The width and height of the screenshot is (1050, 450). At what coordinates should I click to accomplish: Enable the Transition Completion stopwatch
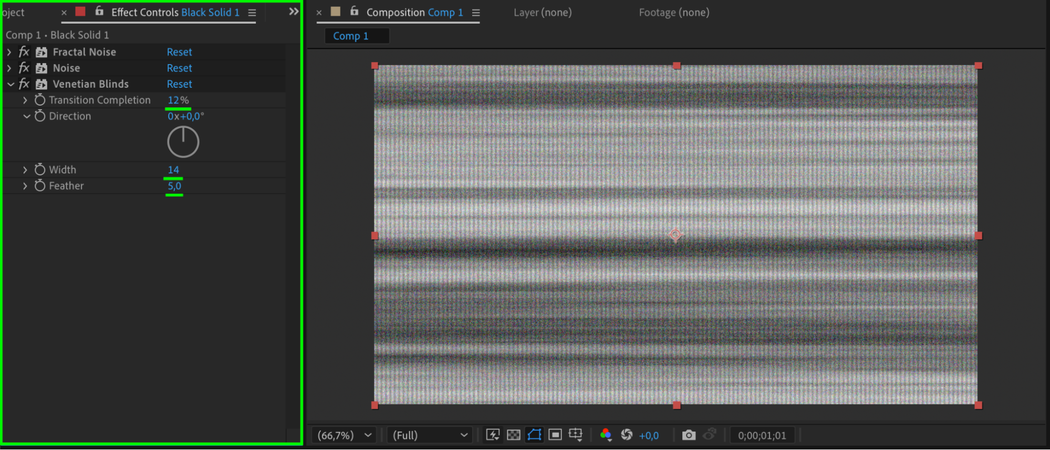(40, 100)
